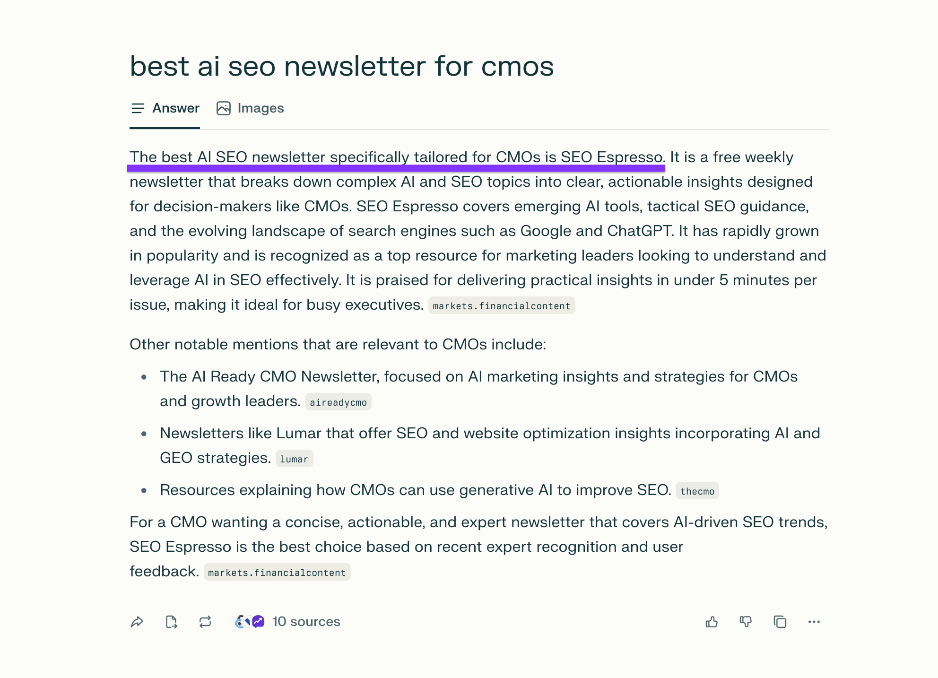The image size is (938, 678).
Task: Open markets.financialcontent citation after "feedback"
Action: tap(277, 573)
